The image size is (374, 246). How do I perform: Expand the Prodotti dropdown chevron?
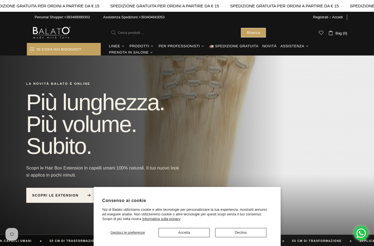point(152,46)
